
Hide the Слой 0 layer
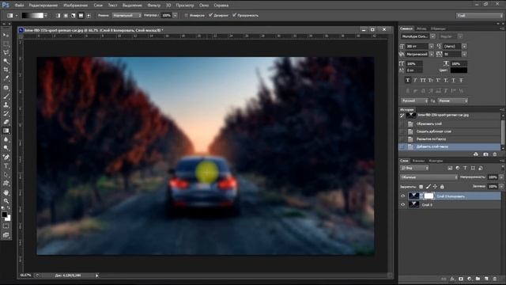pos(402,204)
